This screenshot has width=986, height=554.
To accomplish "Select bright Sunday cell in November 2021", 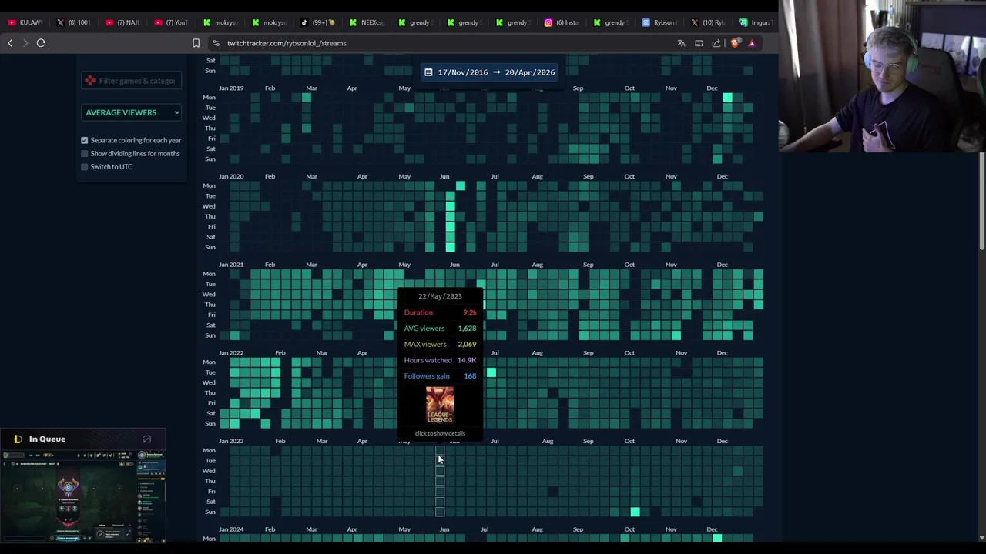I will tap(676, 335).
